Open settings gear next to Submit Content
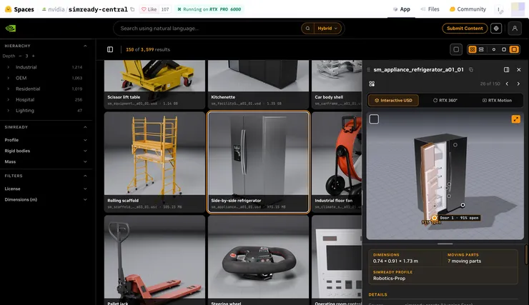 (496, 29)
